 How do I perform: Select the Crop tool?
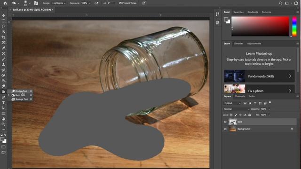click(3, 37)
